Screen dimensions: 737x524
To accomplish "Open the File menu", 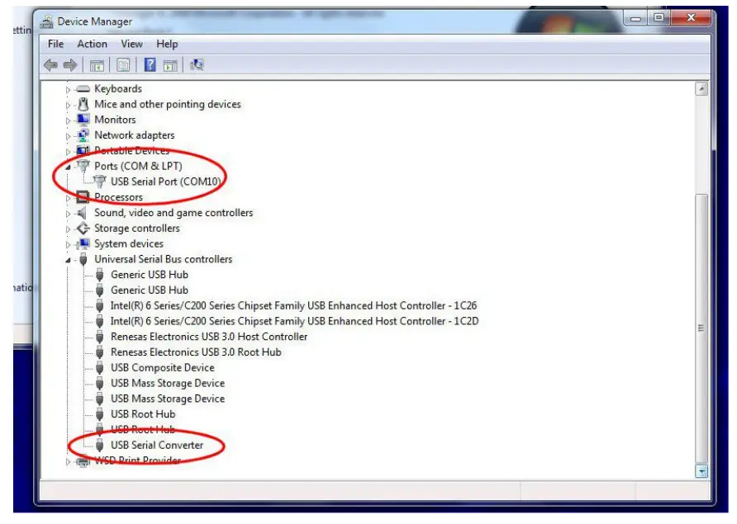I will tap(55, 44).
